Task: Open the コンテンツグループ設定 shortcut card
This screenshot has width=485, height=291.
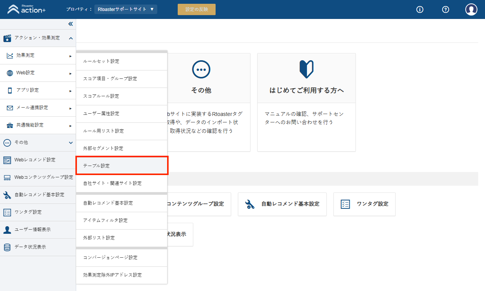Action: click(199, 204)
